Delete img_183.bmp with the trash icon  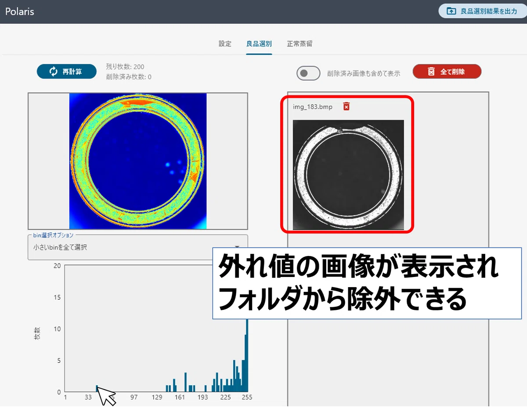coord(347,107)
